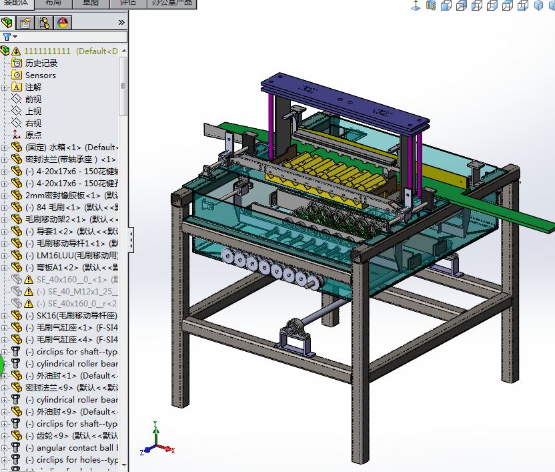
Task: Click the 历史记录 history folder icon
Action: click(x=17, y=63)
